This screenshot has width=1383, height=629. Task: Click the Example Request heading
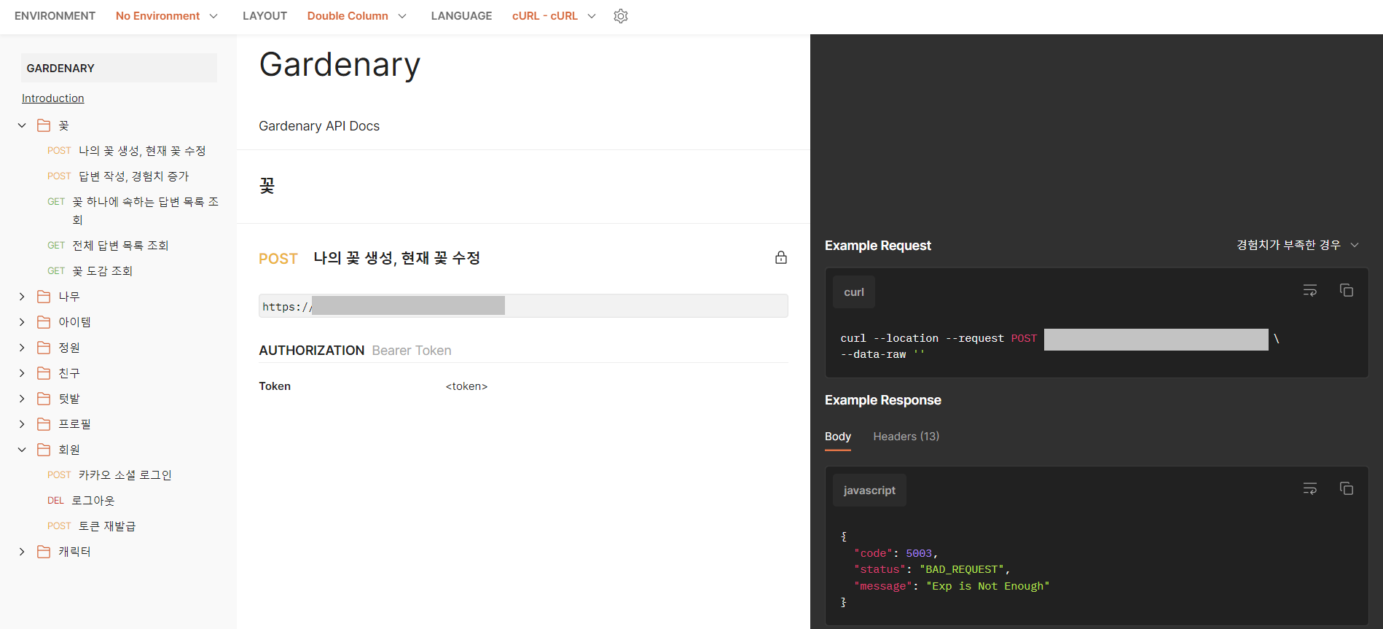tap(878, 246)
